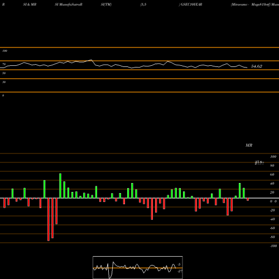Open the mini overview chart thumbnail at the bottom
This screenshot has height=279, width=279.
[138, 267]
